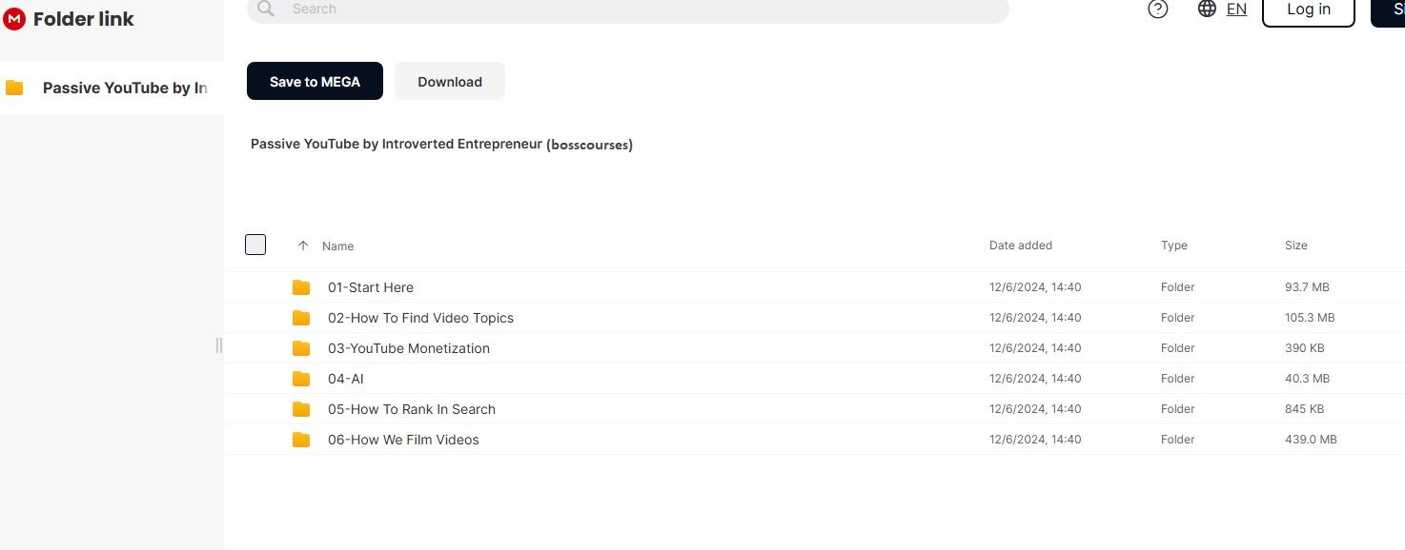Open the help question mark icon

point(1158,10)
